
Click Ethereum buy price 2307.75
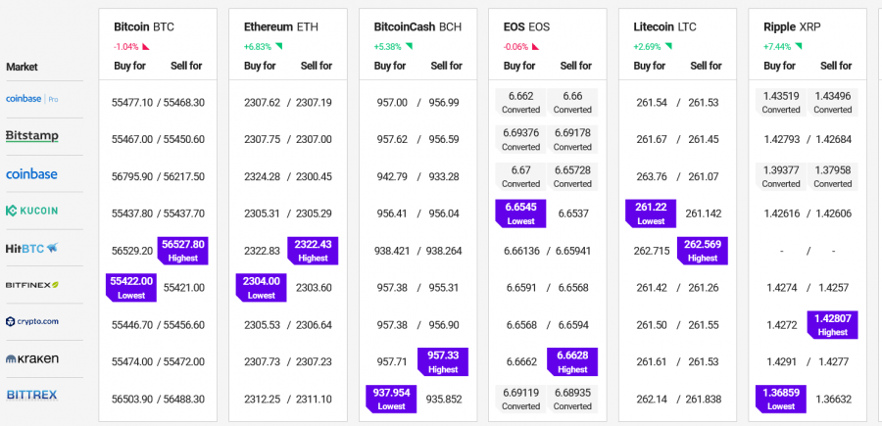coord(262,139)
